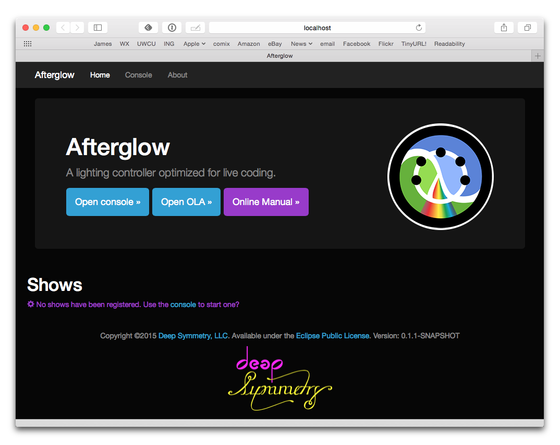Open the Online Manual

click(x=266, y=202)
